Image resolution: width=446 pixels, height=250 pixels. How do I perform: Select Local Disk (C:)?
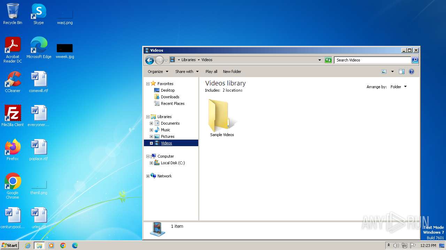click(x=173, y=163)
